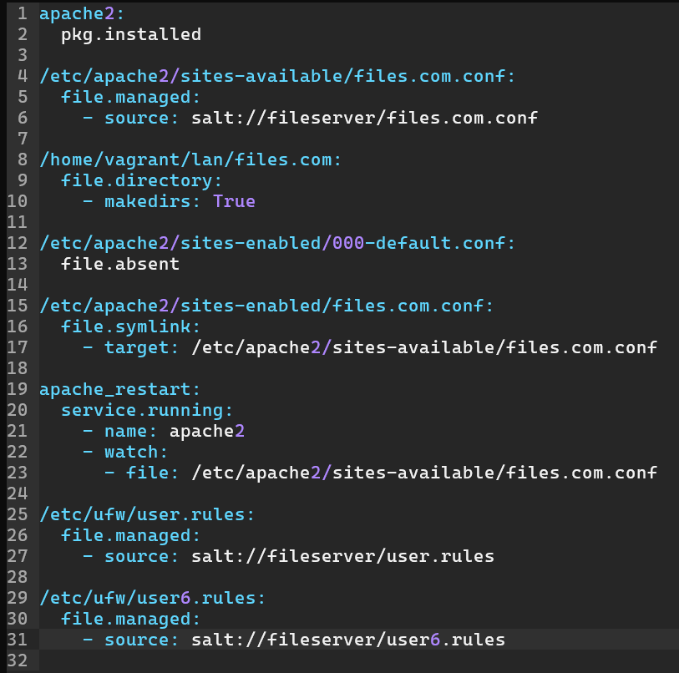The image size is (679, 673).
Task: Click line number 1 in the gutter
Action: click(x=22, y=13)
